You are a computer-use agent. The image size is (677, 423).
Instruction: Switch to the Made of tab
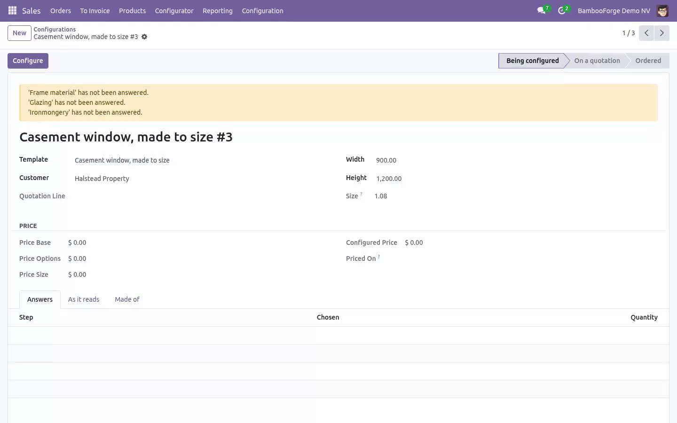coord(127,299)
